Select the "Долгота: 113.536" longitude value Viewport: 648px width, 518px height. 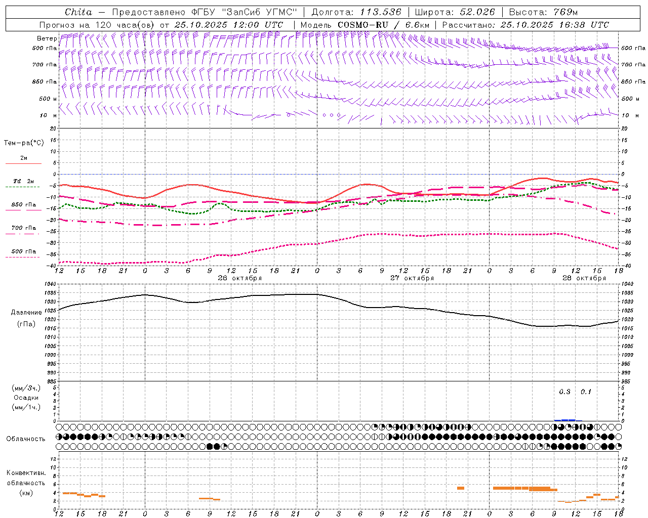pyautogui.click(x=356, y=12)
